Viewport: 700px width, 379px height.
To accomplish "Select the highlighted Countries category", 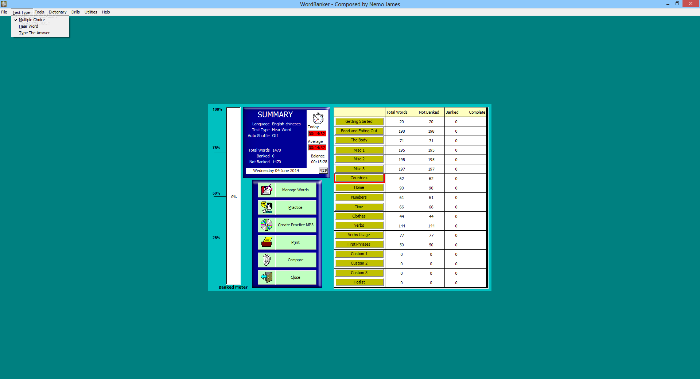I will (x=359, y=178).
